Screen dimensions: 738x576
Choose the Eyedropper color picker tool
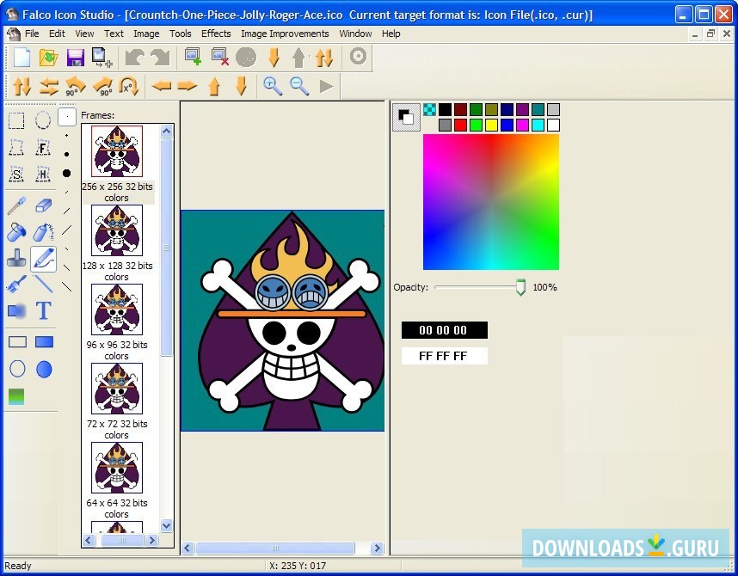(x=16, y=205)
